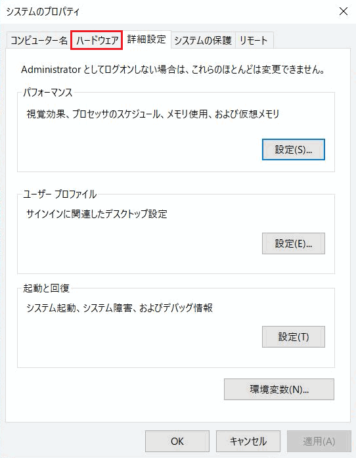Dismiss the dialog with キャンセル

tap(248, 441)
